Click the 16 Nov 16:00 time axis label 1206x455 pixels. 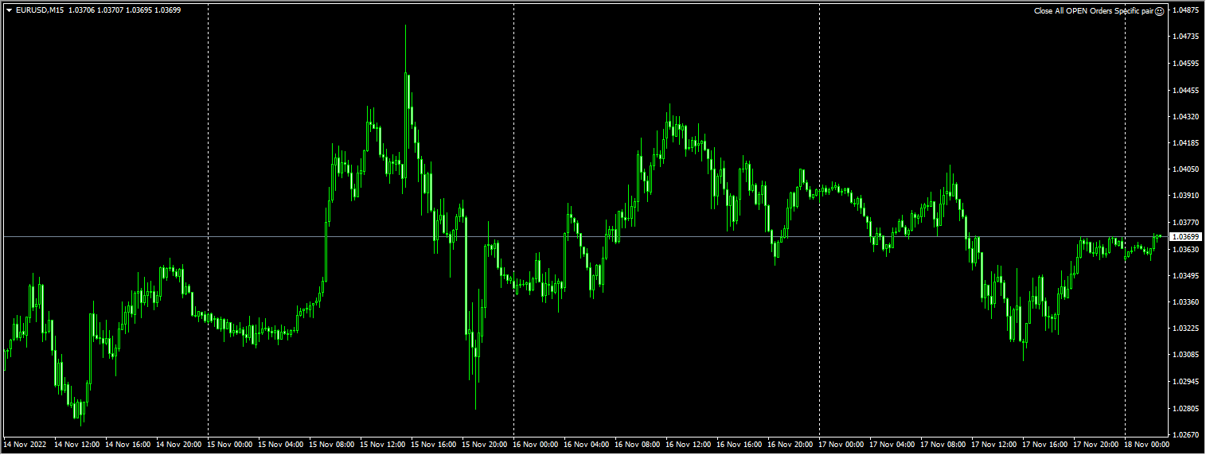pos(740,445)
